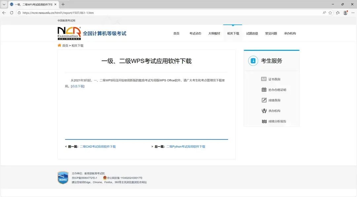Click the 证书查询 card icon
Viewport: 357px width, 197px height.
tap(264, 79)
